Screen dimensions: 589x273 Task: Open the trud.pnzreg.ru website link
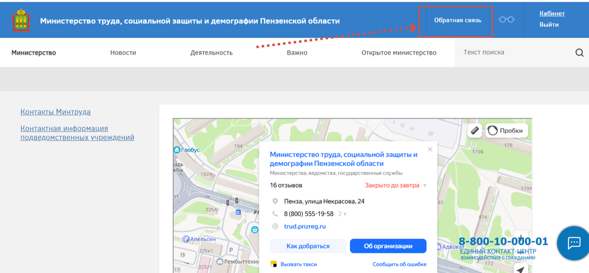305,226
